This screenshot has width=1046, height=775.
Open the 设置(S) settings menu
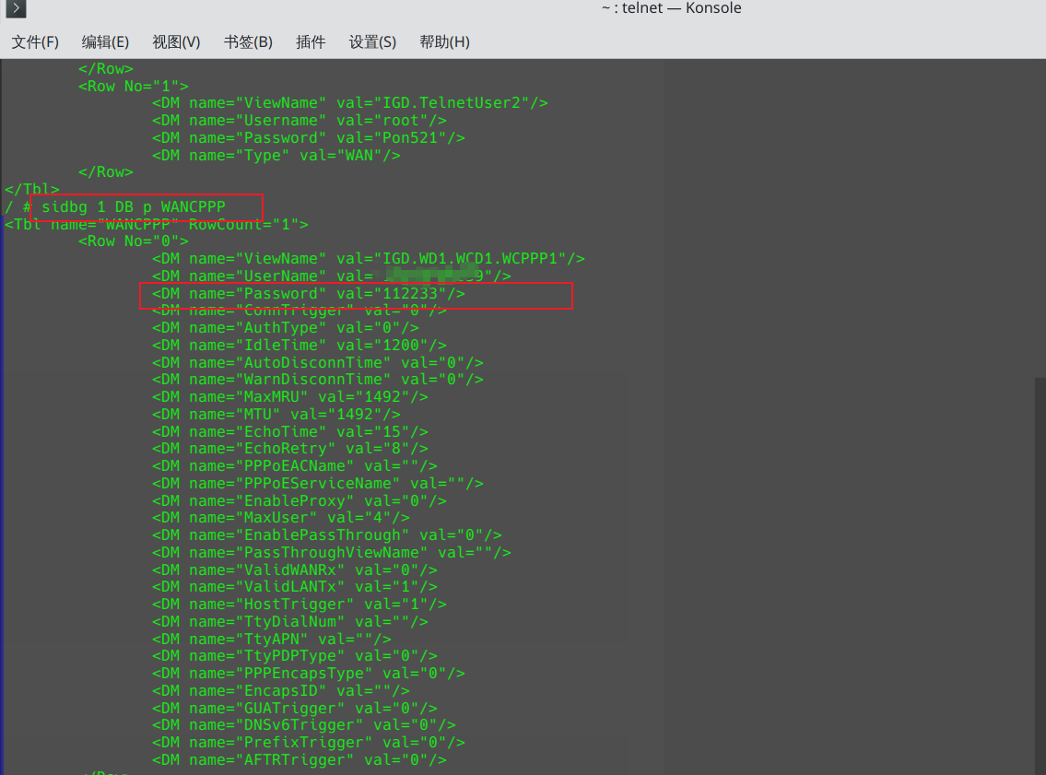372,42
